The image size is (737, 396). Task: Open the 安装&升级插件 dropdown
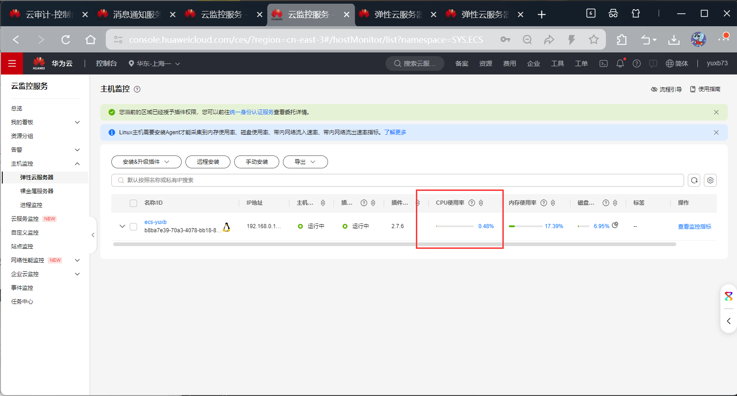[146, 162]
